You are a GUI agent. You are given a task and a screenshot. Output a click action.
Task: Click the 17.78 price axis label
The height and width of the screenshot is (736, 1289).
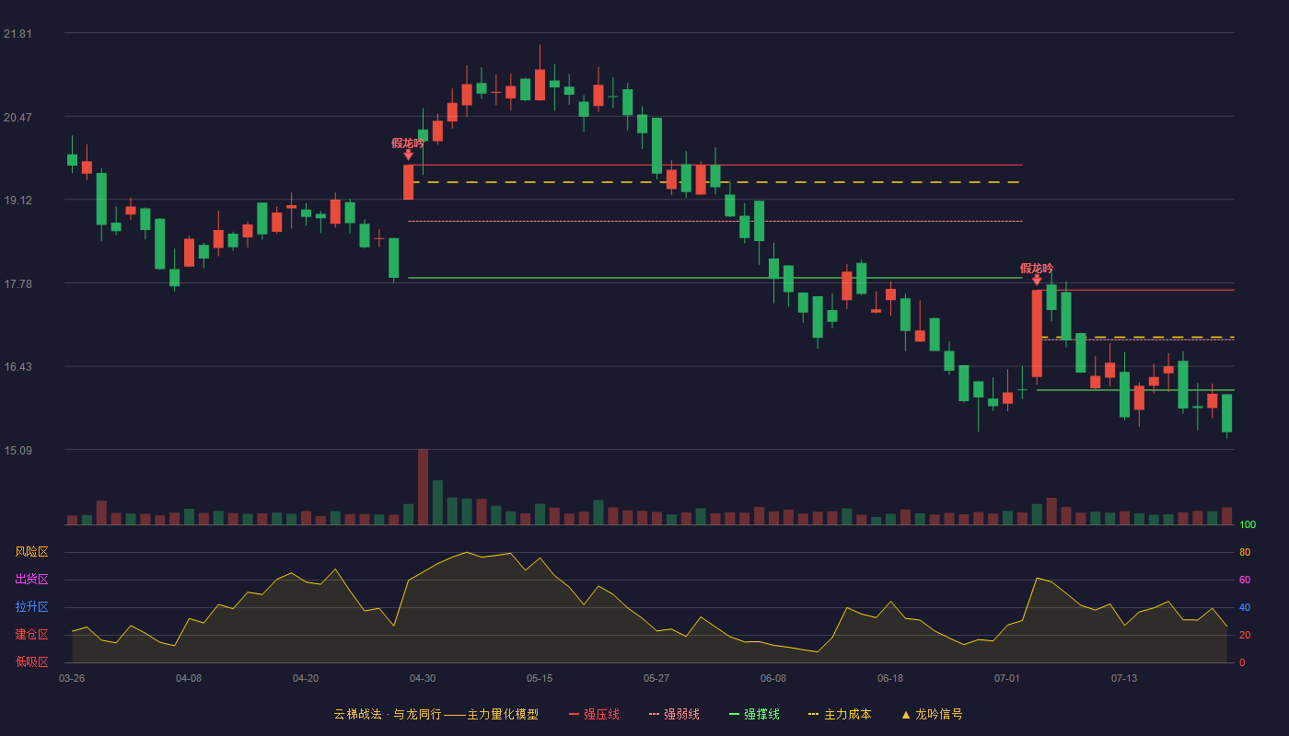[17, 283]
